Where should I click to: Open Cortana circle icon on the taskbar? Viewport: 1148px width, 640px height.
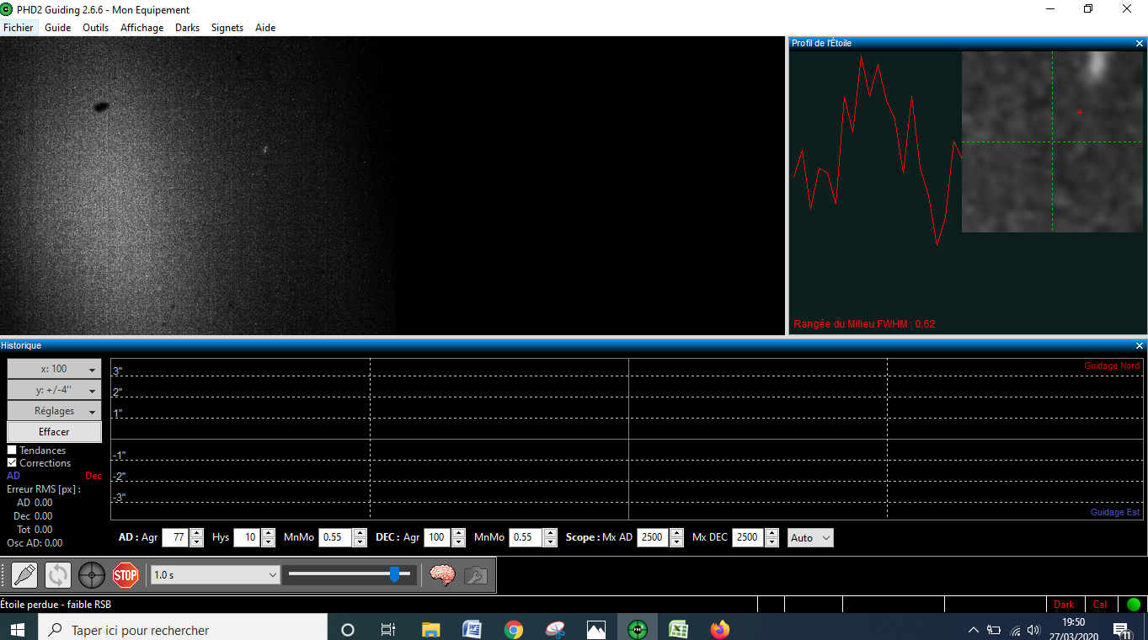pos(347,629)
